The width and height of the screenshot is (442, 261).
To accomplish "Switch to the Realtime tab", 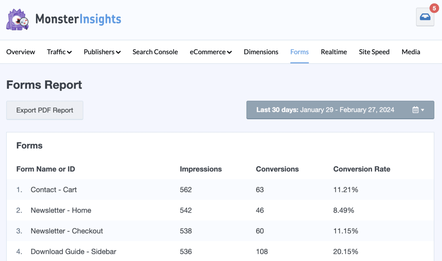I will point(333,52).
